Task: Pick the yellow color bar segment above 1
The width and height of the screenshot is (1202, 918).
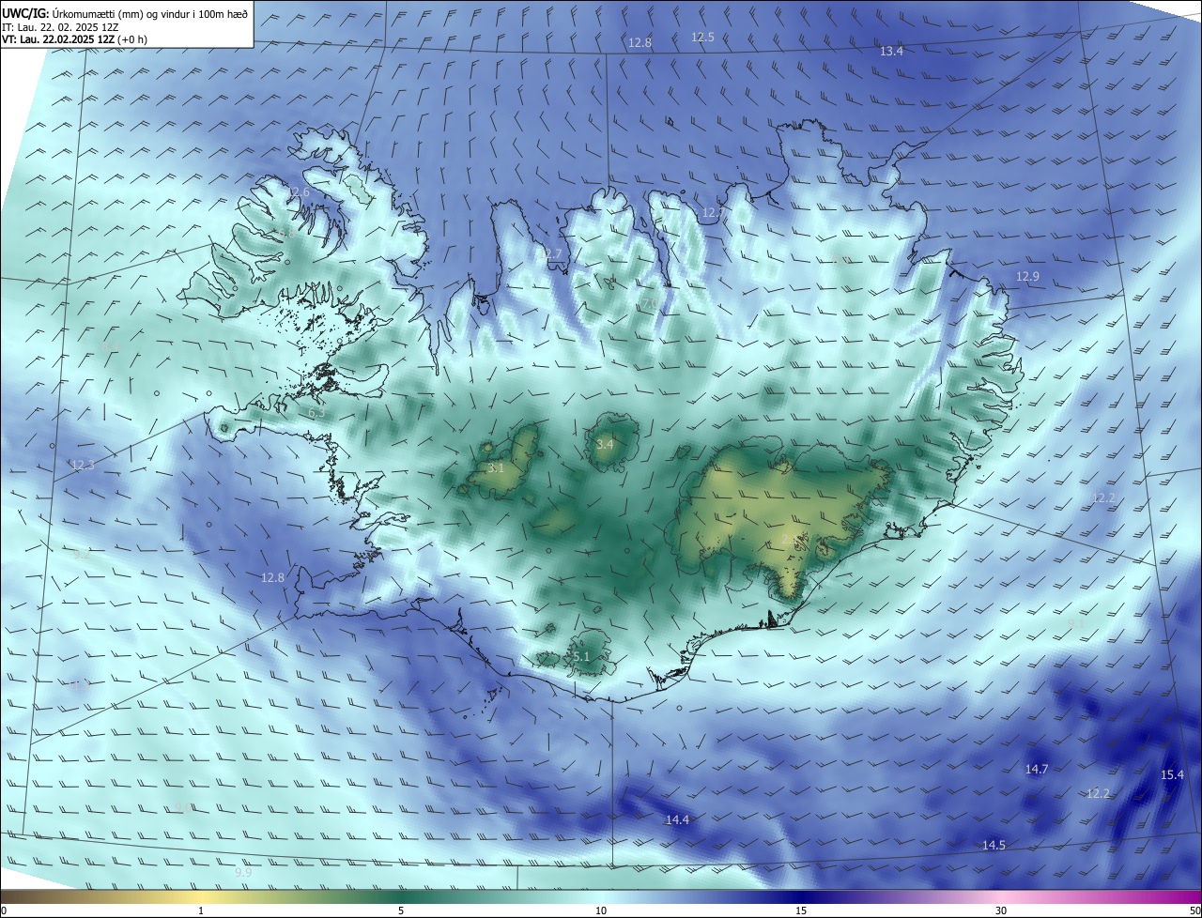Action: [201, 896]
